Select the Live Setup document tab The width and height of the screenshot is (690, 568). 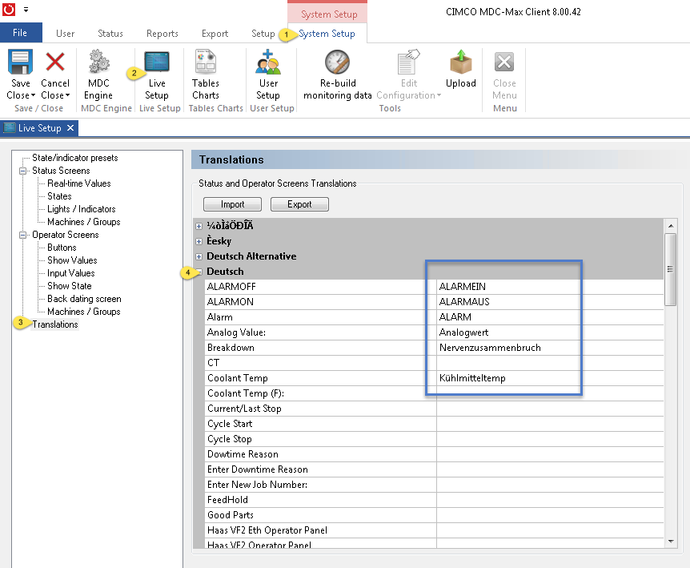tap(39, 128)
